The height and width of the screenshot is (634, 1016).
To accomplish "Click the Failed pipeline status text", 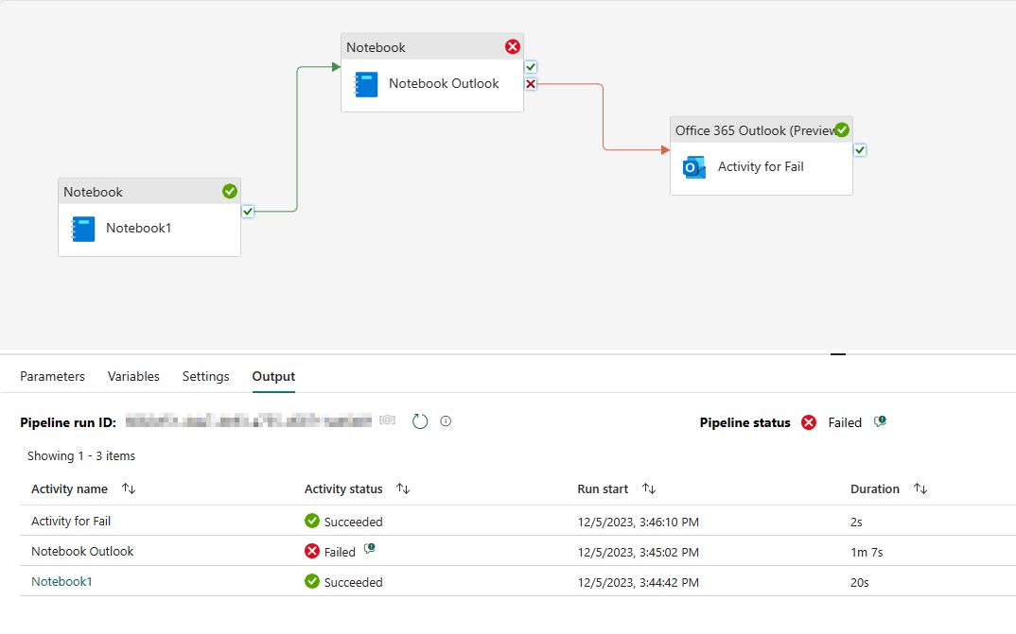I will (x=845, y=422).
